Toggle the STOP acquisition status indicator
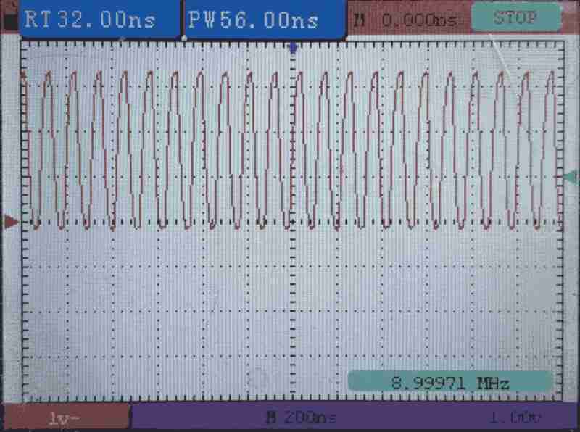Screen dimensions: 580x432 [514, 18]
